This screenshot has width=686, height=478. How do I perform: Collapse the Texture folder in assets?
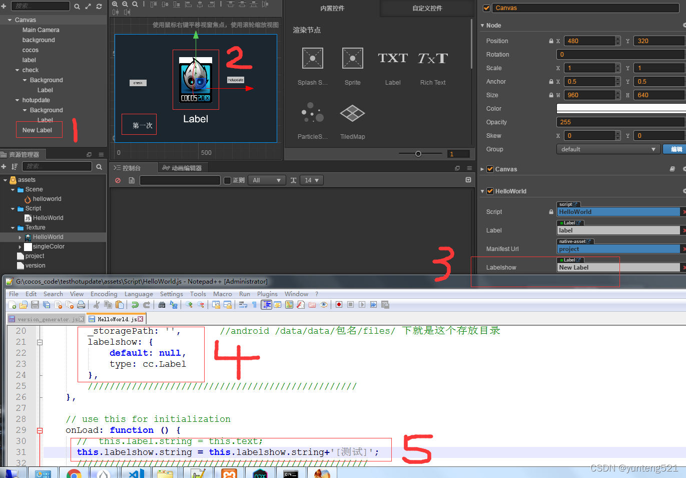point(13,228)
